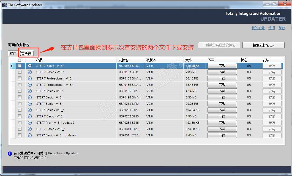The width and height of the screenshot is (292, 176).
Task: Tick the checkbox in the HSP0310 row
Action: click(x=20, y=129)
